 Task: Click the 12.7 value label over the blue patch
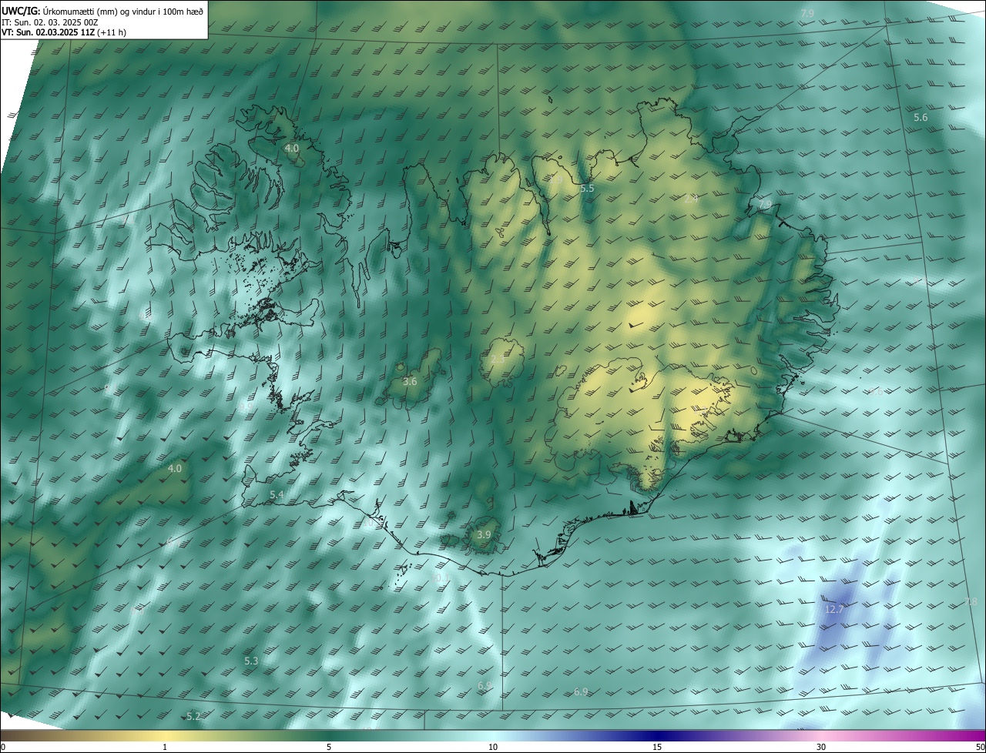pyautogui.click(x=834, y=609)
